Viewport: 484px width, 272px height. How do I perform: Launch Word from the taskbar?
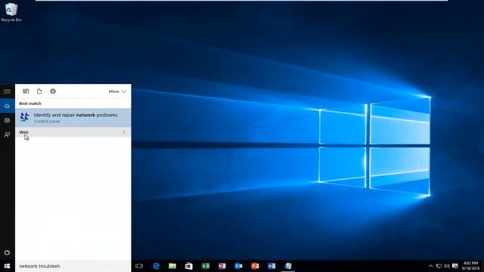click(x=271, y=266)
